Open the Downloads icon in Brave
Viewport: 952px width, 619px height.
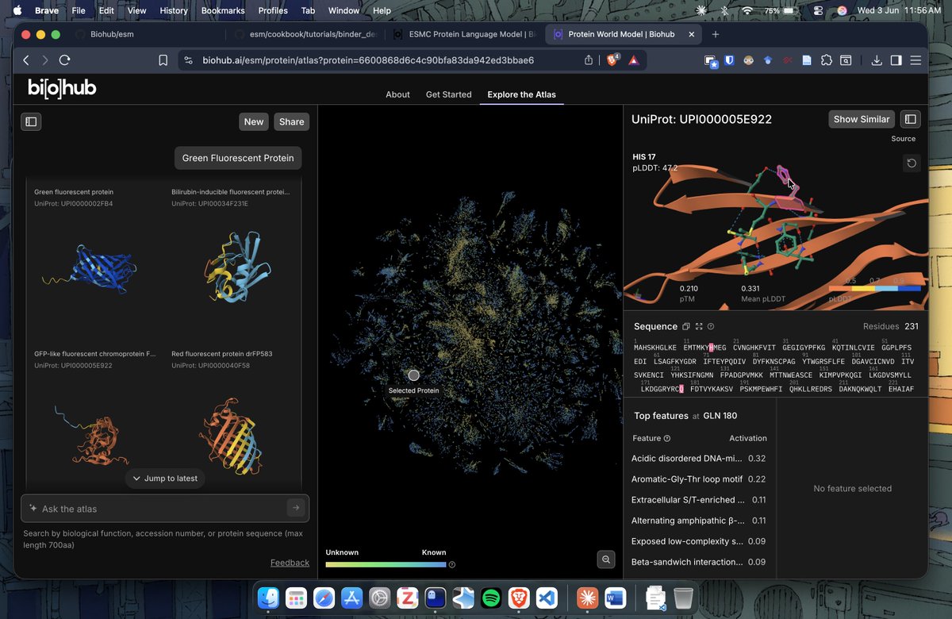click(877, 60)
